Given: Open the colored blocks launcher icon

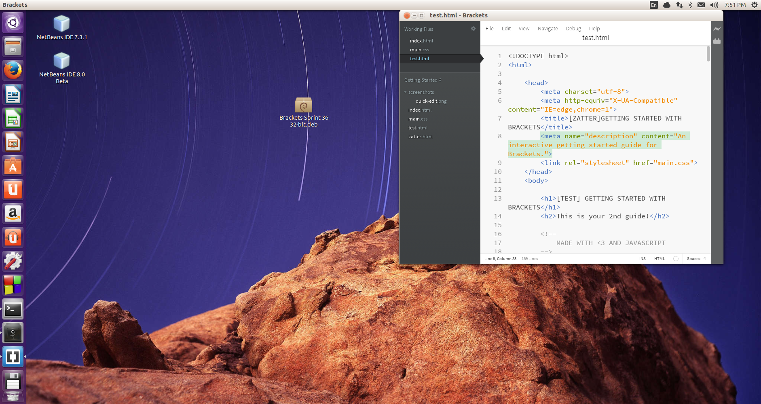Looking at the screenshot, I should click(13, 285).
